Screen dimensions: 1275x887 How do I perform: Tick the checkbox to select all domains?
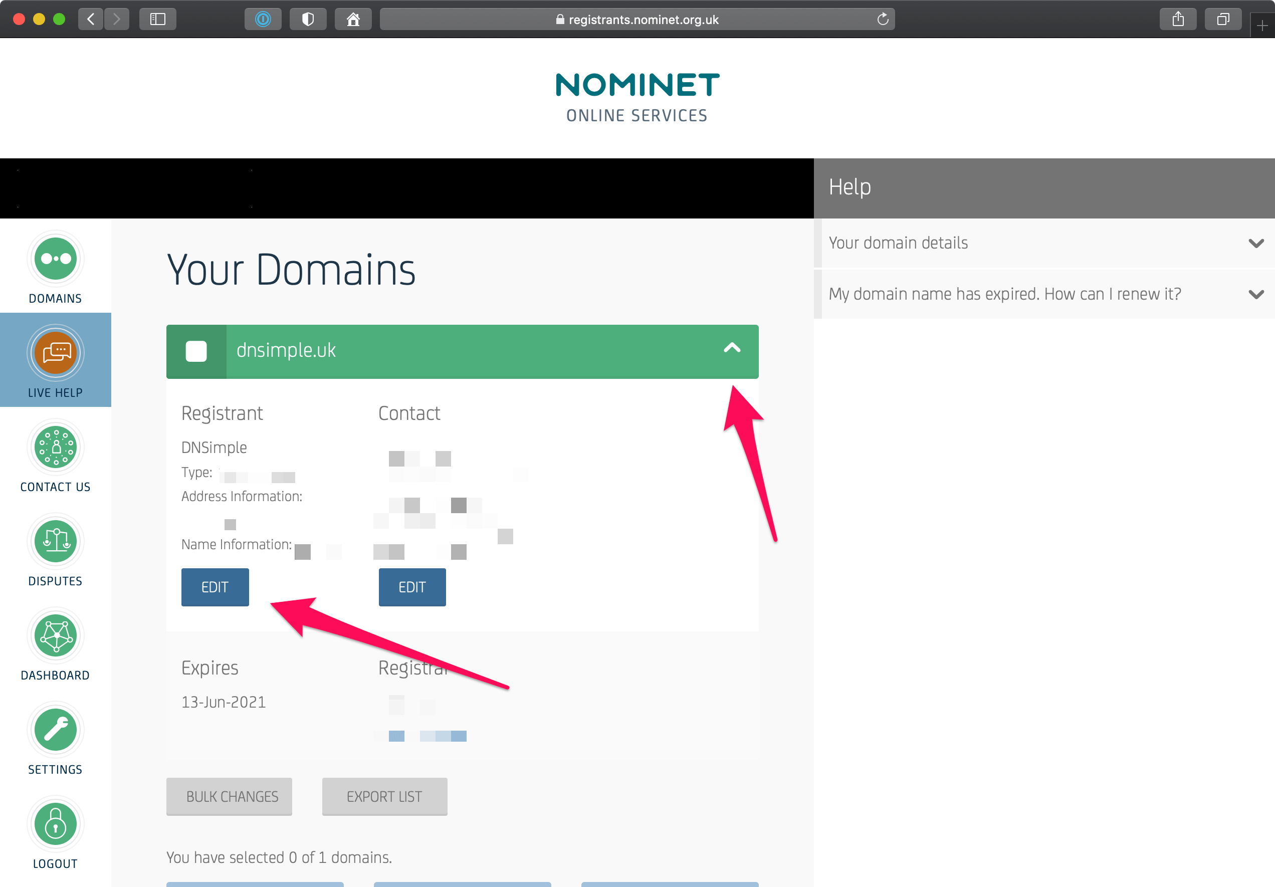[196, 351]
